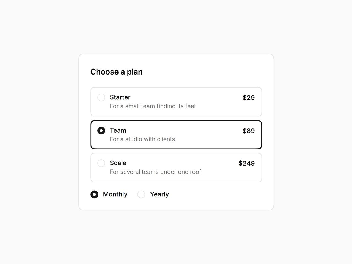Select the Monthly billing radio circle
Image resolution: width=352 pixels, height=264 pixels.
click(94, 194)
